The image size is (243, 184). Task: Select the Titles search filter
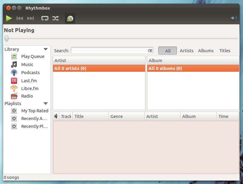pos(225,51)
